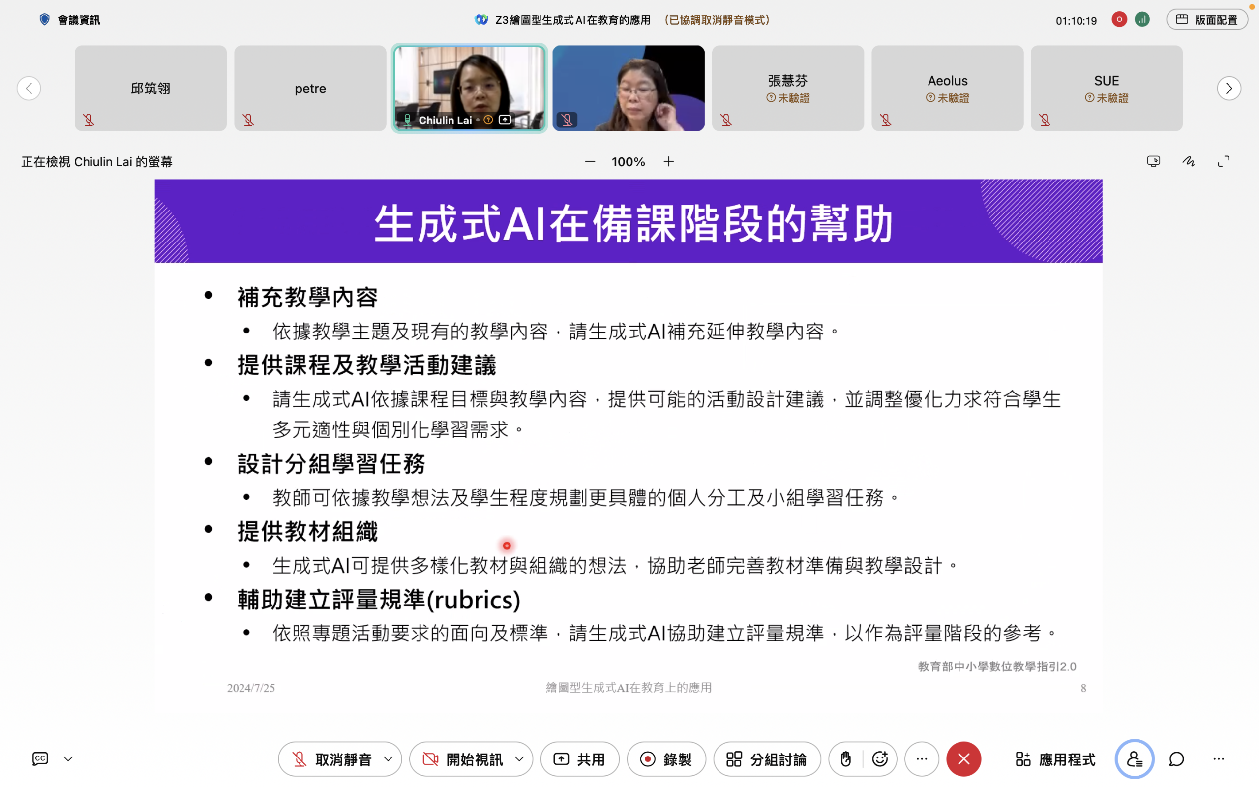
Task: Open 分組討論 breakout sessions
Action: click(x=767, y=759)
